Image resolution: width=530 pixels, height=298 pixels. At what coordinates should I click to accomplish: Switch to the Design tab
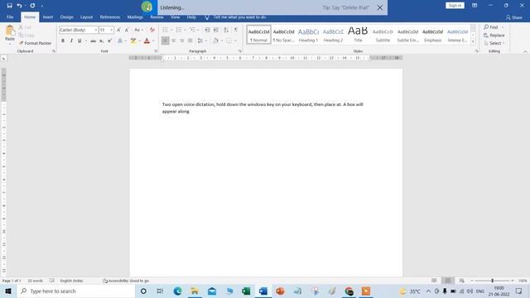click(66, 17)
